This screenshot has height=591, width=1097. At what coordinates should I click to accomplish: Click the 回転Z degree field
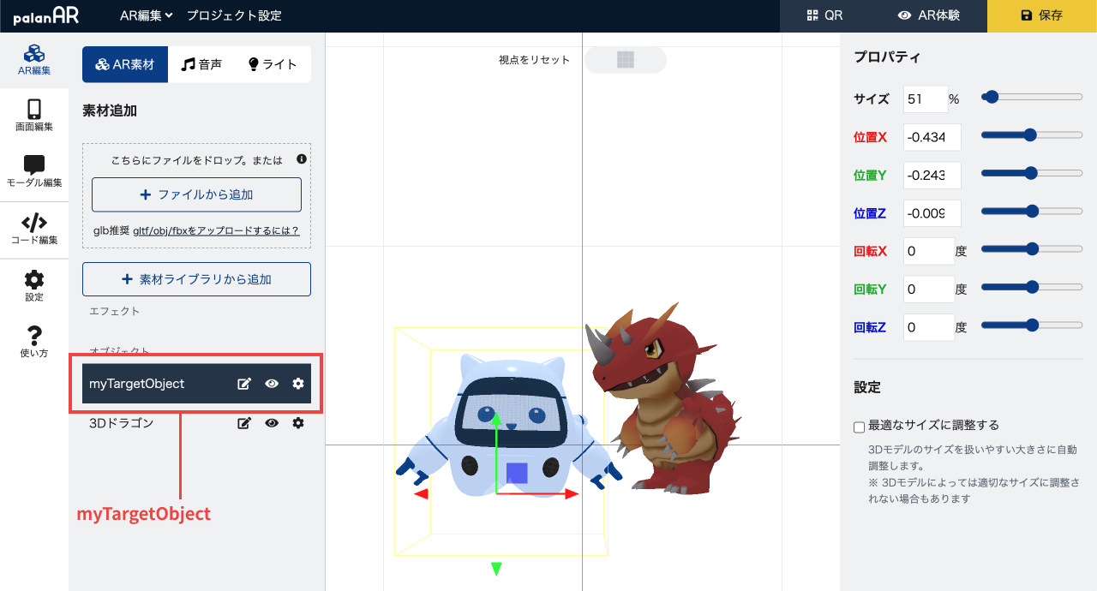point(929,327)
